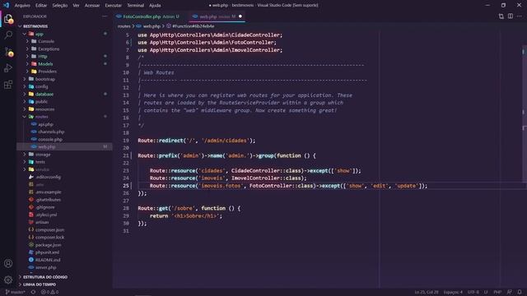Open the Extensions view
The height and width of the screenshot is (296, 527).
[8, 84]
